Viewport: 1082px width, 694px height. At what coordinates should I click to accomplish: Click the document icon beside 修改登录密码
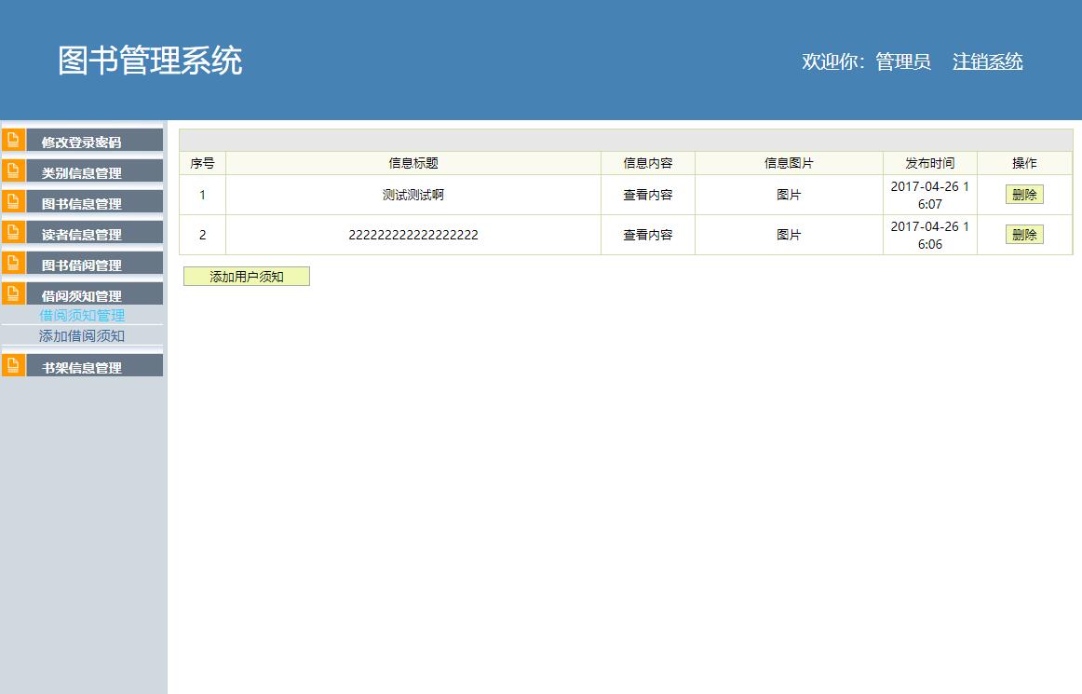click(12, 140)
